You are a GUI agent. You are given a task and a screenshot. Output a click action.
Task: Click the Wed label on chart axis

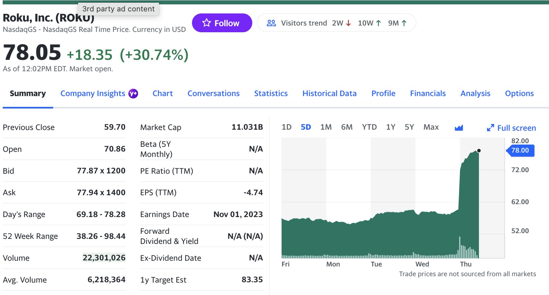tap(422, 264)
